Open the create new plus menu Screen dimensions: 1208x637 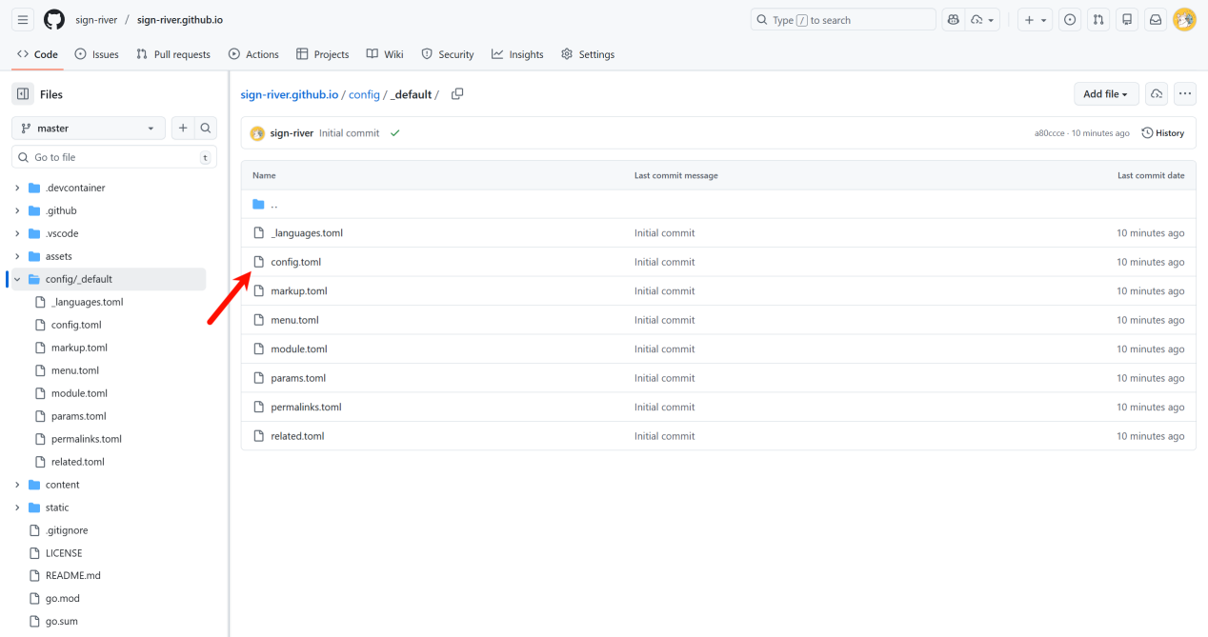click(x=1034, y=20)
